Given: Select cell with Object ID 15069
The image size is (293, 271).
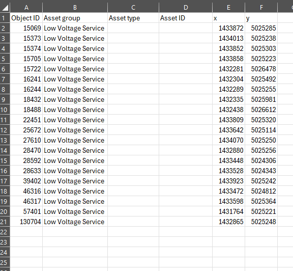Looking at the screenshot, I should tap(26, 28).
